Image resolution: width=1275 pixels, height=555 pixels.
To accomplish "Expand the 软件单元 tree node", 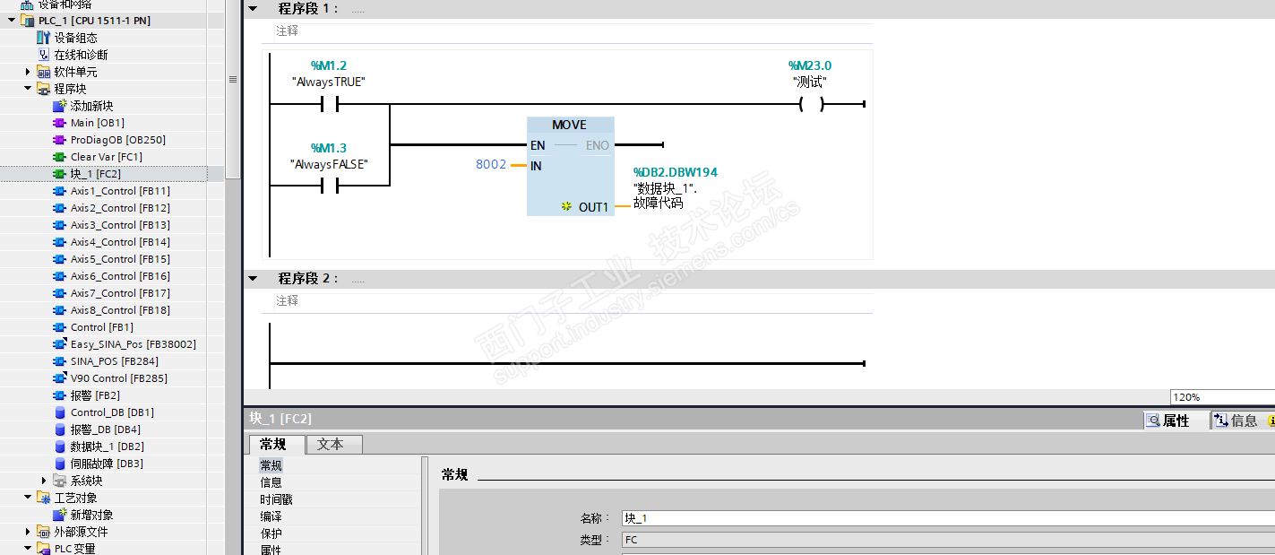I will pos(28,72).
